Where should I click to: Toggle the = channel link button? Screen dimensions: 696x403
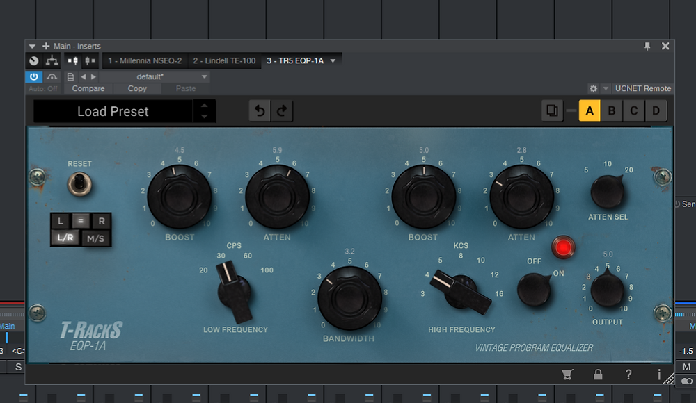80,221
